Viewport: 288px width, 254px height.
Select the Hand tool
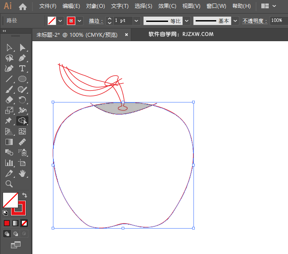click(22, 173)
